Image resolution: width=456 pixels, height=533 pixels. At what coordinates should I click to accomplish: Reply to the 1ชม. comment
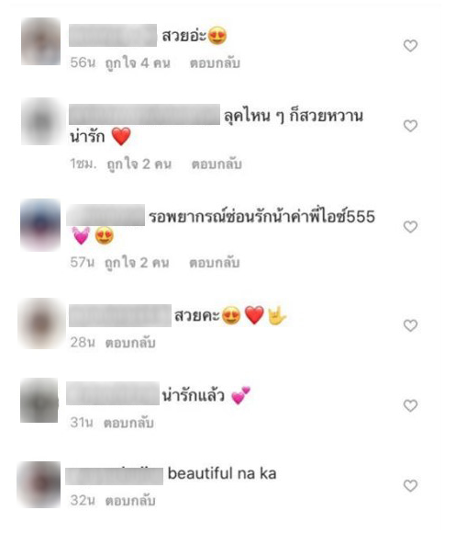click(217, 164)
